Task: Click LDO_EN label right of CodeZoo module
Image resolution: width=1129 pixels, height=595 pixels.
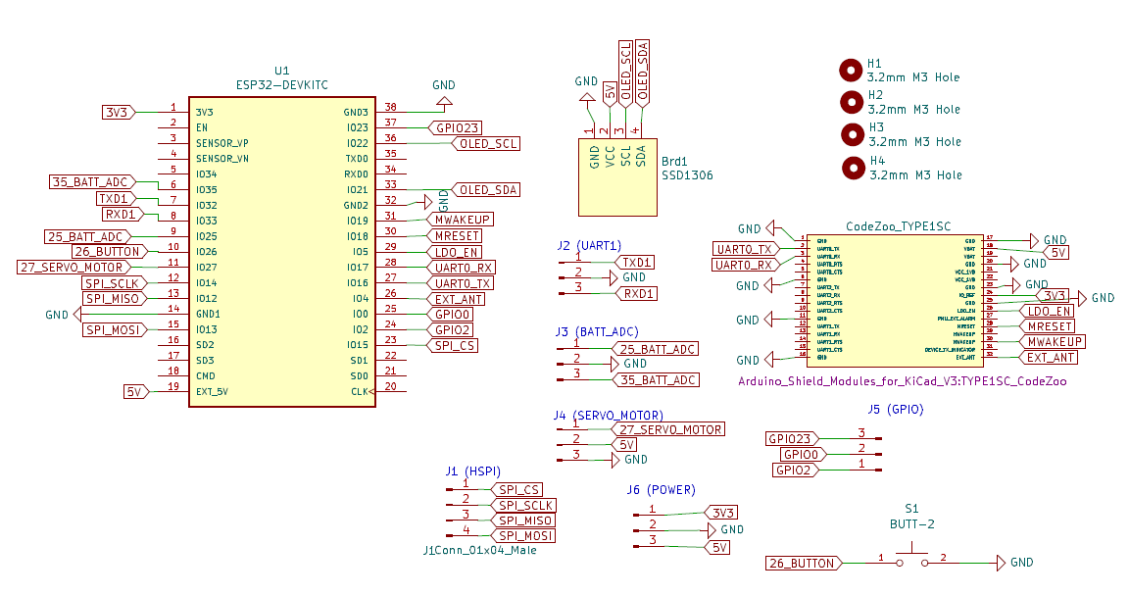Action: point(1047,311)
